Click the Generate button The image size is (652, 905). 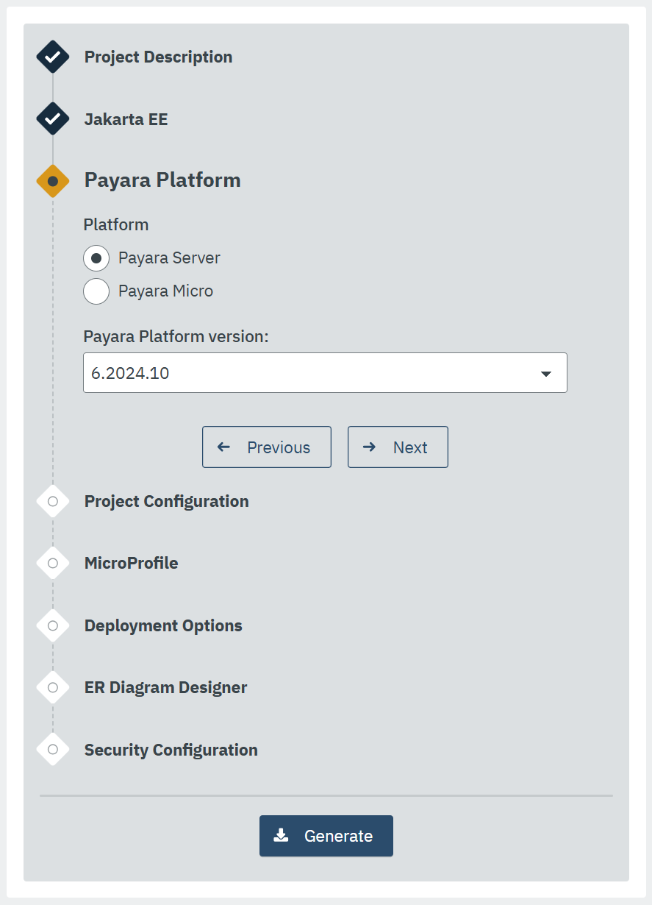(326, 835)
